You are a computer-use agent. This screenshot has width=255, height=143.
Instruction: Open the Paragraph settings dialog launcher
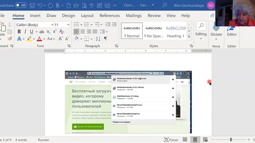(116, 46)
